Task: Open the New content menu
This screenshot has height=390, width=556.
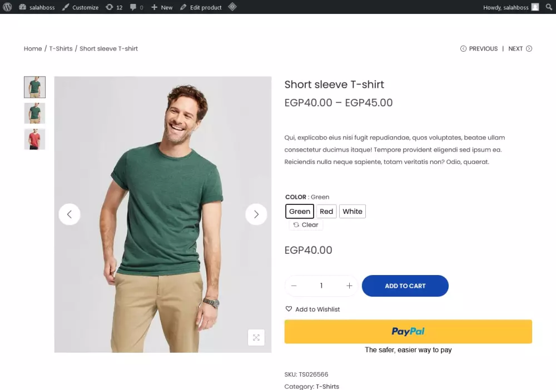Action: pyautogui.click(x=162, y=7)
